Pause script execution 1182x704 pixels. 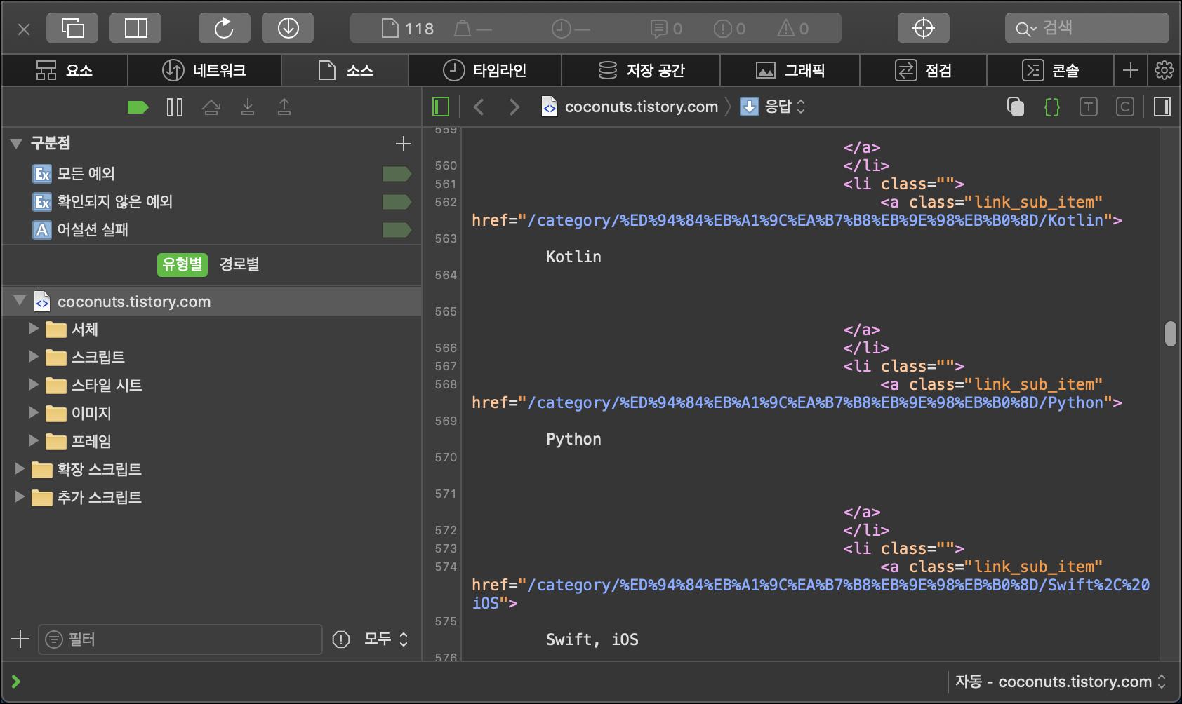coord(175,107)
